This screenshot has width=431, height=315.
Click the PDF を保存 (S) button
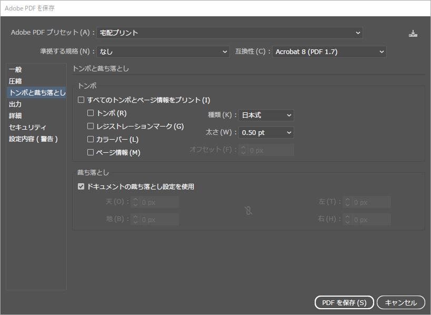coord(344,302)
